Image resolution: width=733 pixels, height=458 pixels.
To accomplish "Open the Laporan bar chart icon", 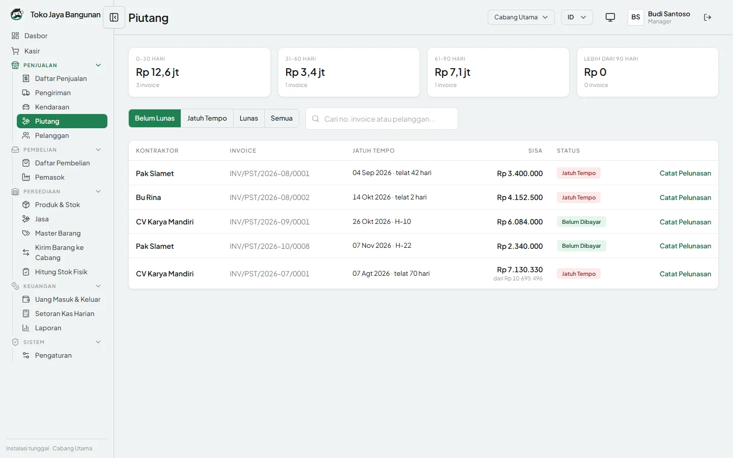I will [x=26, y=328].
